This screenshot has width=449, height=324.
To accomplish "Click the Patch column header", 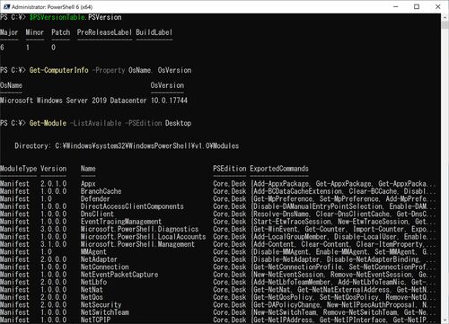I will coord(61,32).
